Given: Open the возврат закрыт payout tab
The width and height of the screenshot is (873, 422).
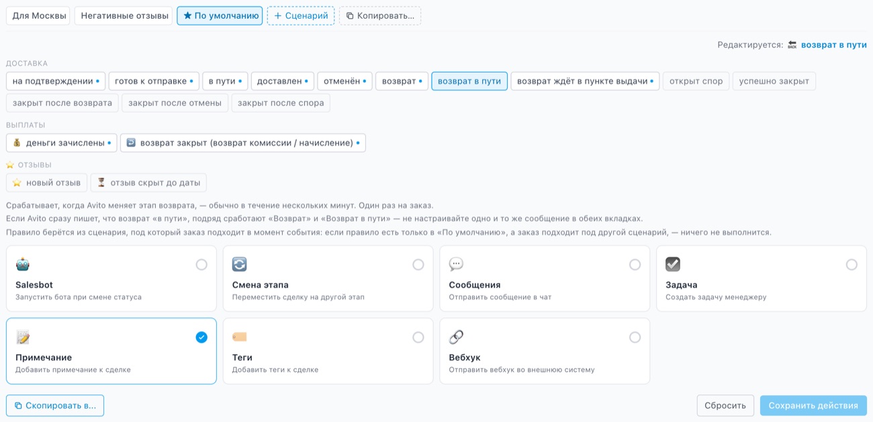Looking at the screenshot, I should coord(243,143).
